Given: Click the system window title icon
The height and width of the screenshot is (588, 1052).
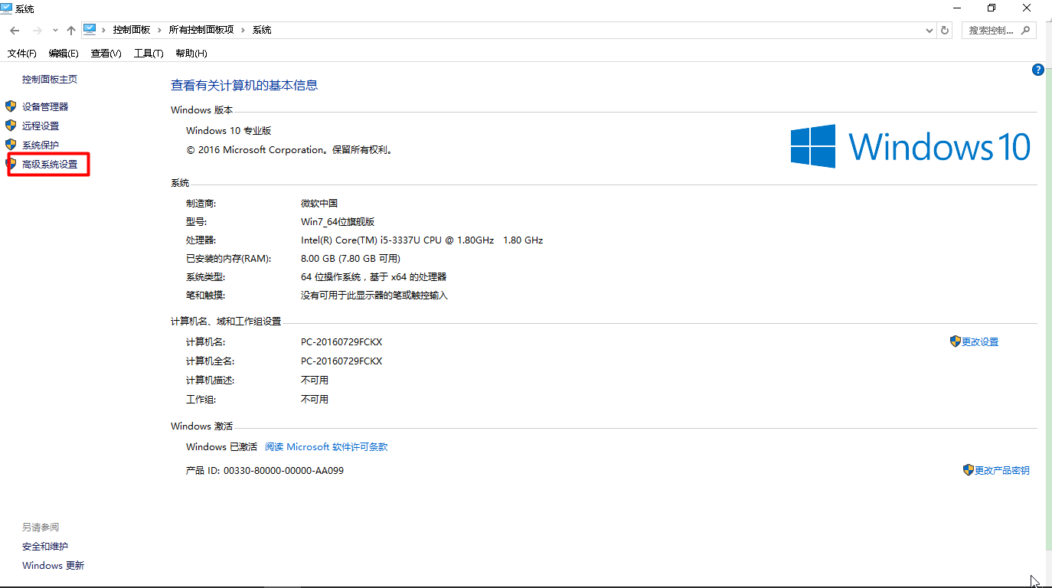Looking at the screenshot, I should [6, 8].
